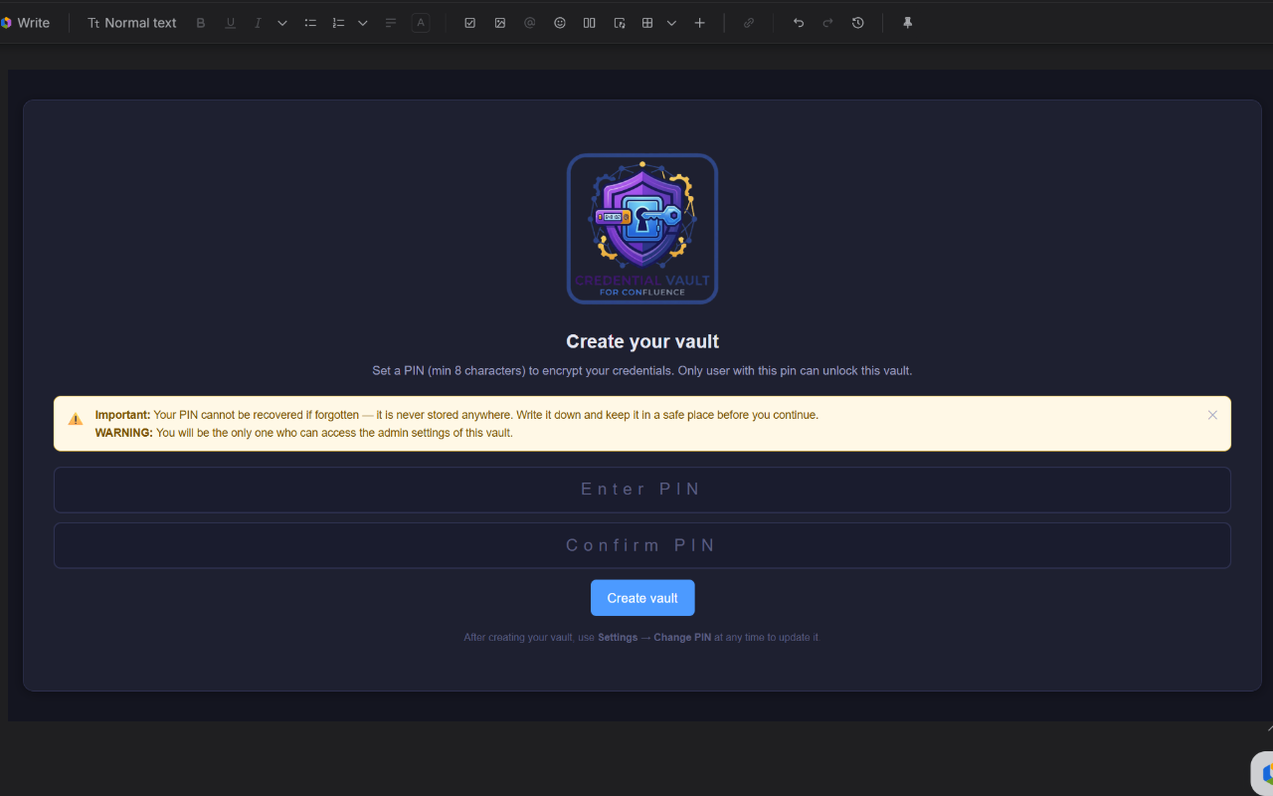Toggle italic formatting
The width and height of the screenshot is (1273, 796).
pyautogui.click(x=258, y=23)
